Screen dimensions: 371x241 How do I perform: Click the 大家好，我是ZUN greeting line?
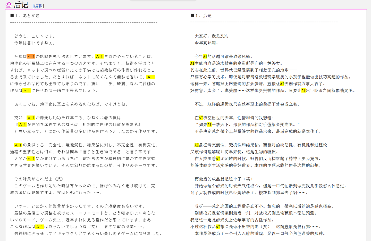tap(211, 36)
